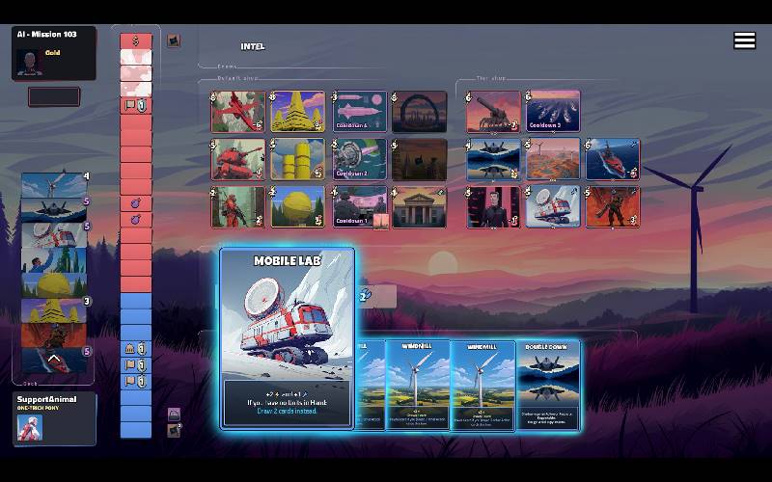Select the Mobile Lab card in hand

point(288,337)
